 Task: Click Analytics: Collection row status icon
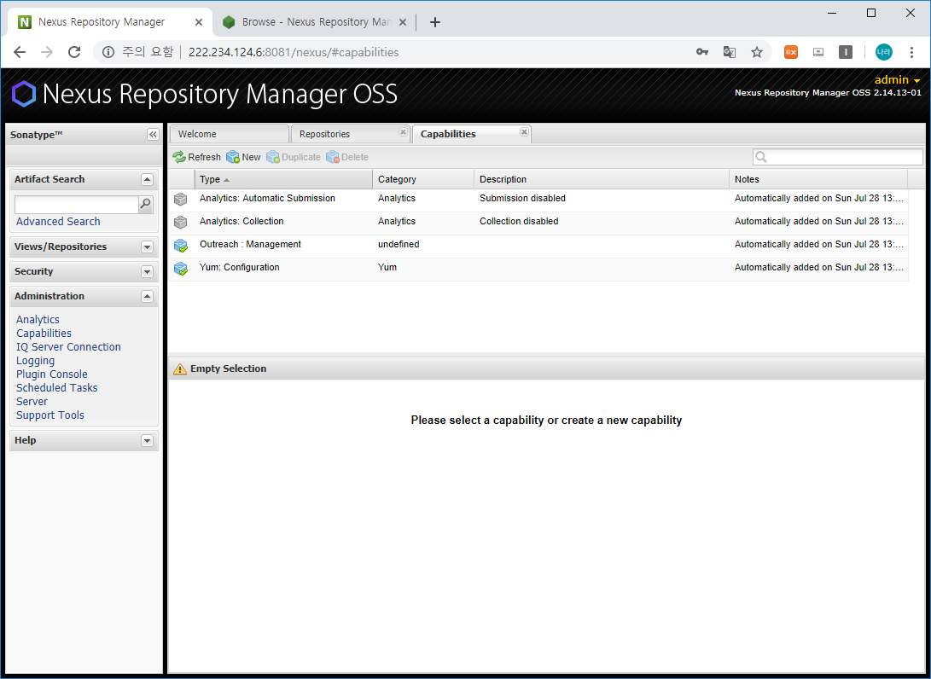point(181,222)
